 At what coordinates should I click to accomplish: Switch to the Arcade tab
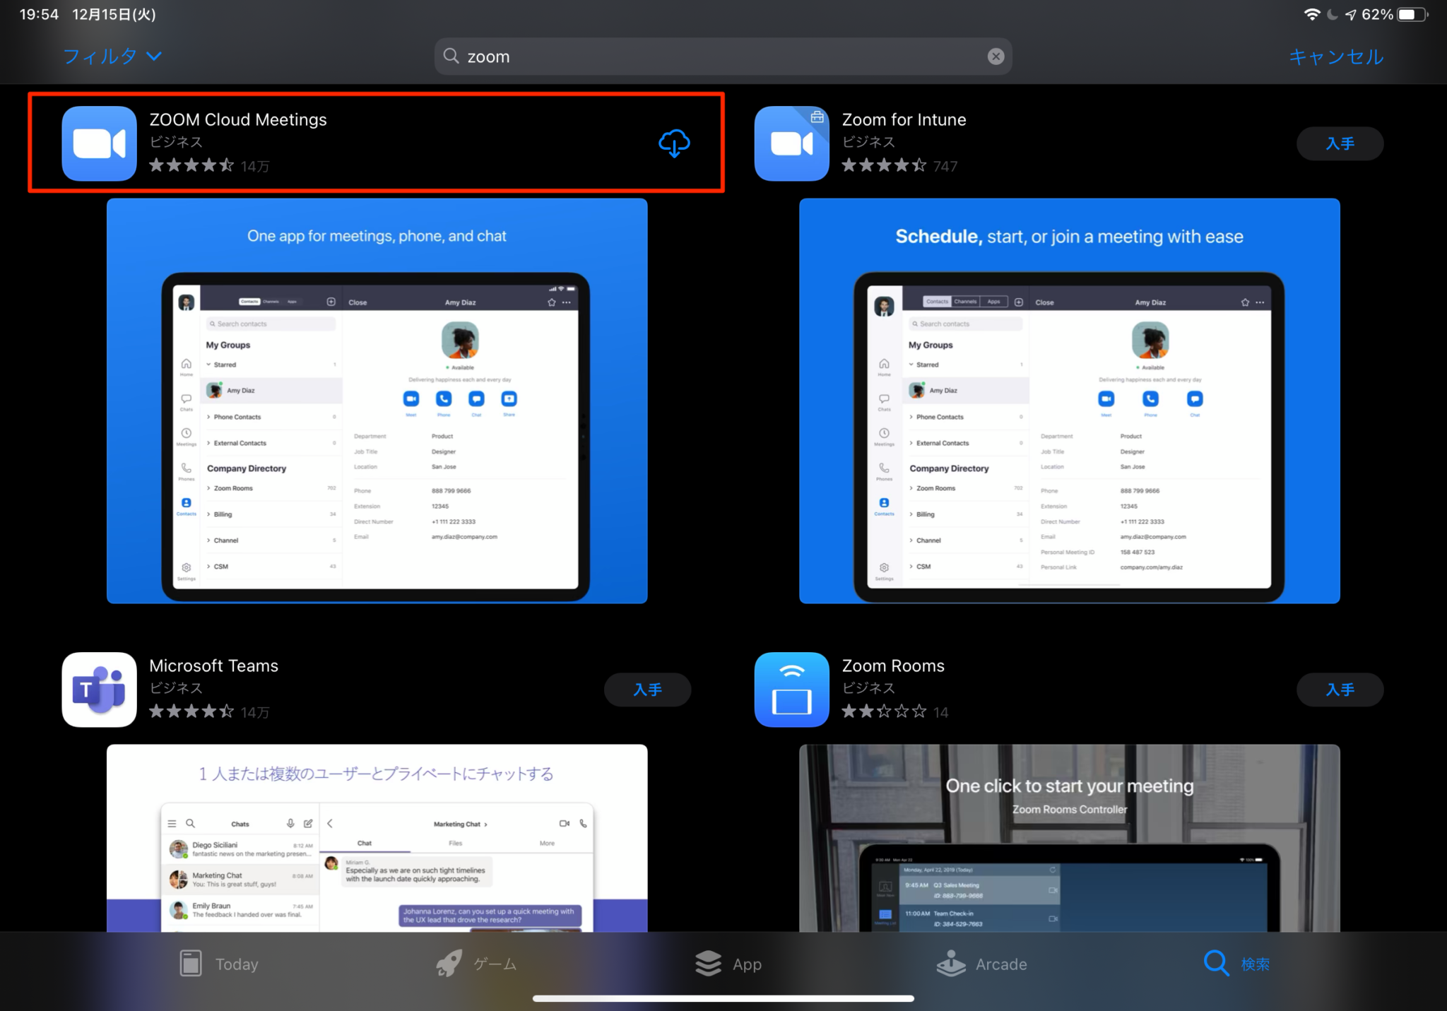pyautogui.click(x=981, y=964)
